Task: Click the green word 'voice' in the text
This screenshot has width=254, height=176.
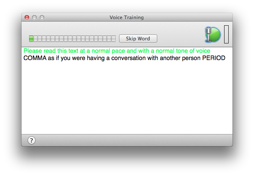Action: tap(203, 51)
